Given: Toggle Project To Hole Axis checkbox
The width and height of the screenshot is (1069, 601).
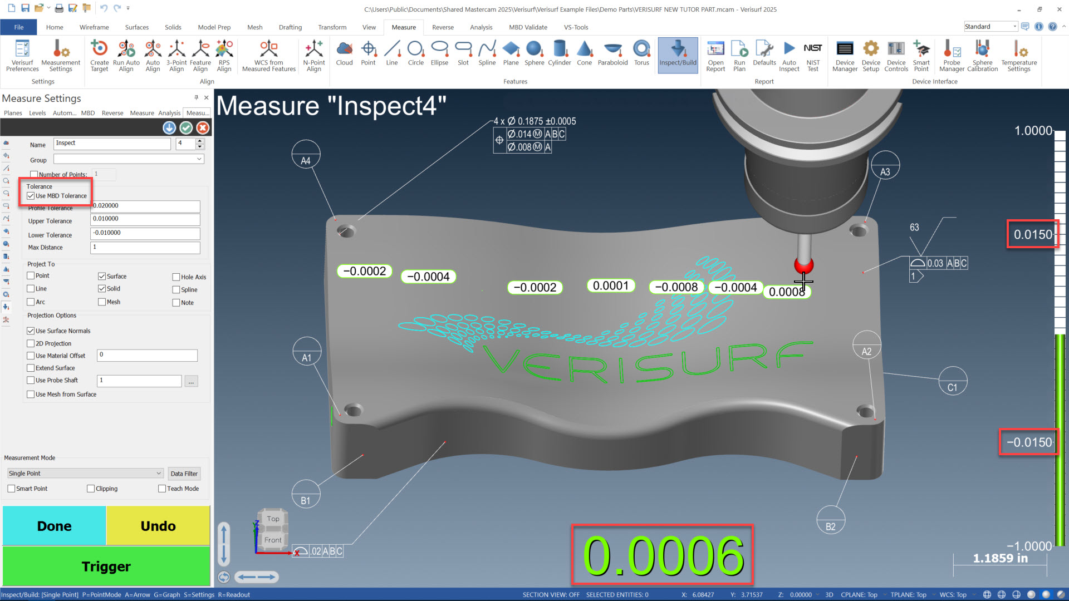Looking at the screenshot, I should 176,277.
